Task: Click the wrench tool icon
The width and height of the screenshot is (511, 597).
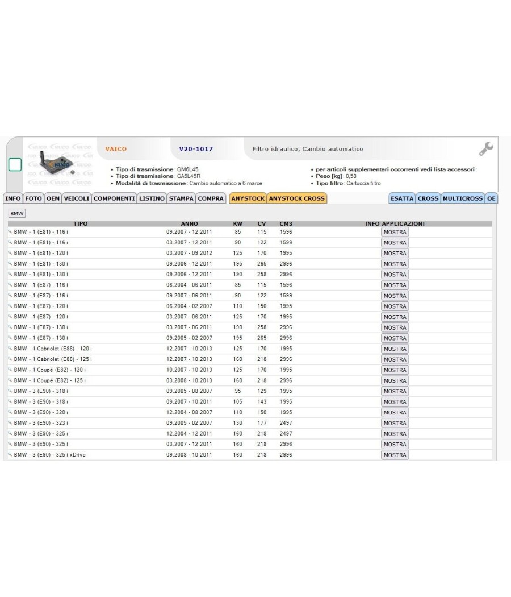Action: pos(486,148)
